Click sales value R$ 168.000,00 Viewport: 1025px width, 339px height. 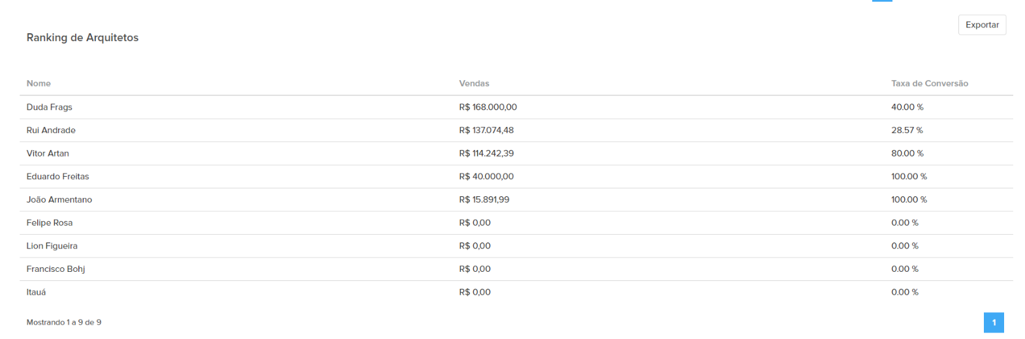click(x=488, y=107)
